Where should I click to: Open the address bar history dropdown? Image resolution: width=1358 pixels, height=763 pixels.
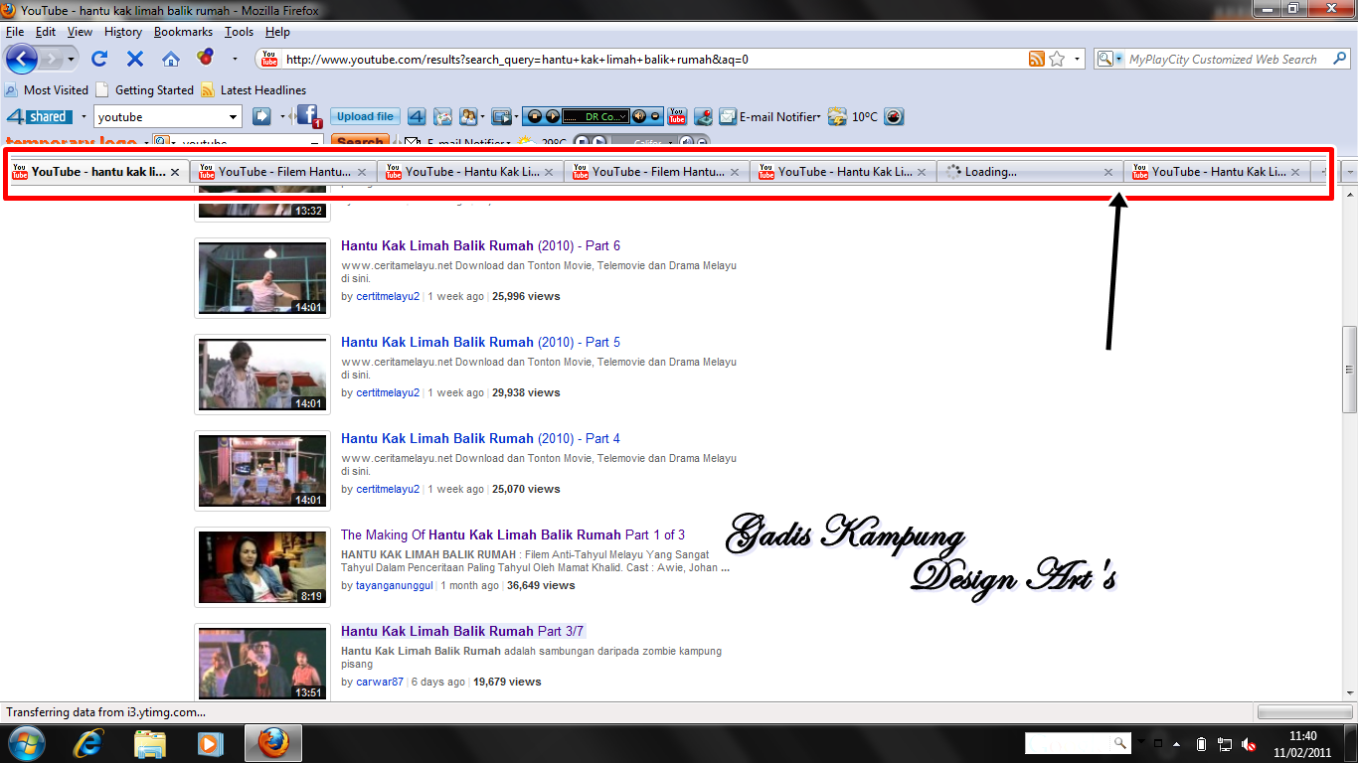coord(1078,60)
